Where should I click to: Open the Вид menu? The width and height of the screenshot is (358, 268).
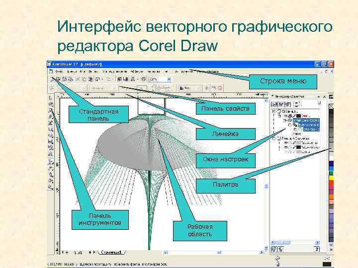(x=83, y=71)
